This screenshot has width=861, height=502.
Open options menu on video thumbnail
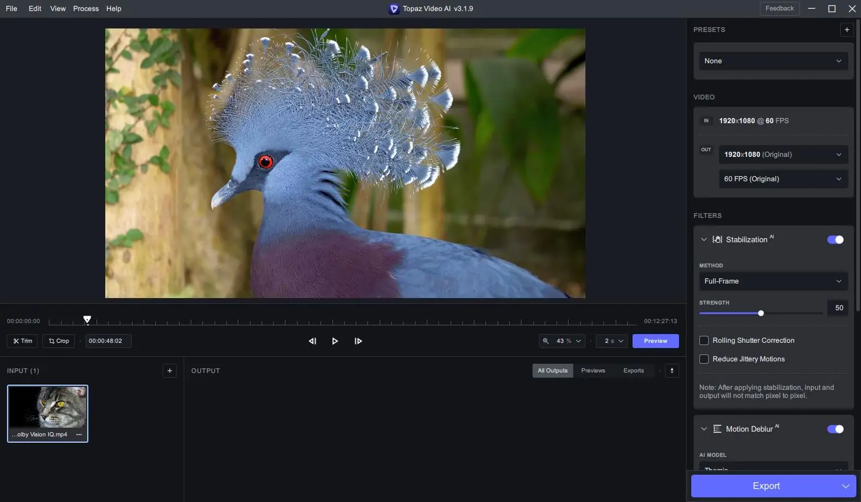[x=79, y=435]
